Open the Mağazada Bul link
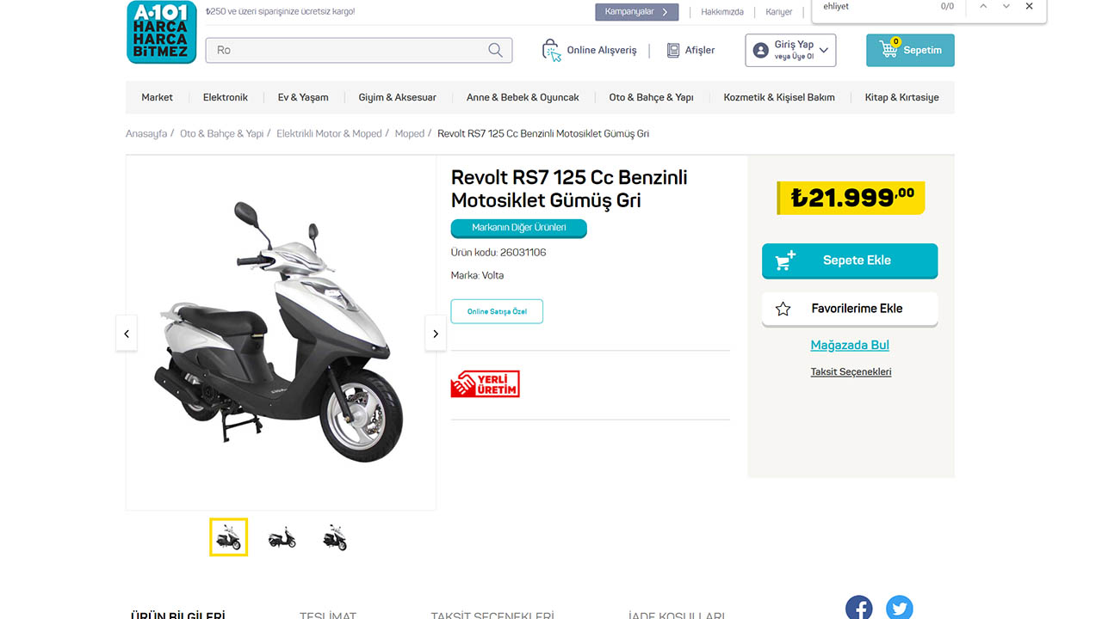This screenshot has height=619, width=1102. coord(850,345)
